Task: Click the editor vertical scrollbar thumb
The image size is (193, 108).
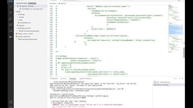Action: (184, 52)
